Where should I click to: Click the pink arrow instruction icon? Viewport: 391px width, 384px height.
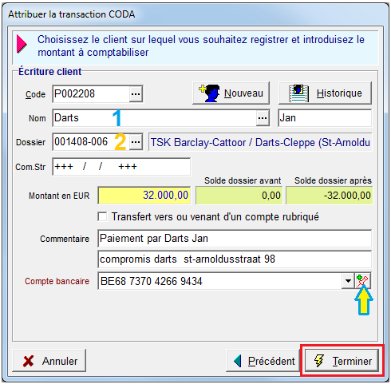pos(22,44)
